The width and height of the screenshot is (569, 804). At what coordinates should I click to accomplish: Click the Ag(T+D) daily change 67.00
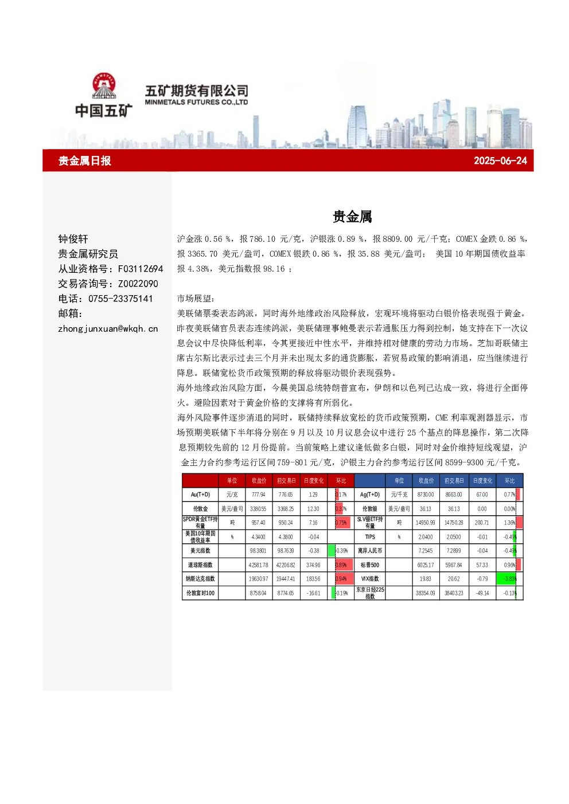click(482, 495)
